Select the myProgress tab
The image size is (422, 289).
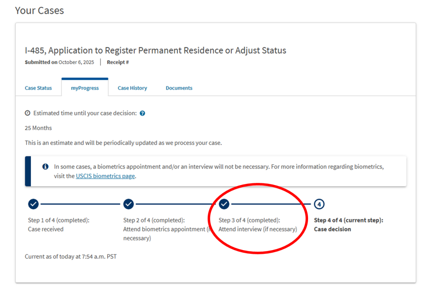click(x=85, y=88)
